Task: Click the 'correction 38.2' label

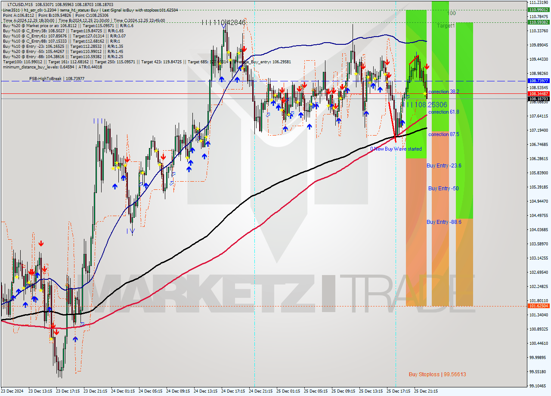Action: (443, 92)
